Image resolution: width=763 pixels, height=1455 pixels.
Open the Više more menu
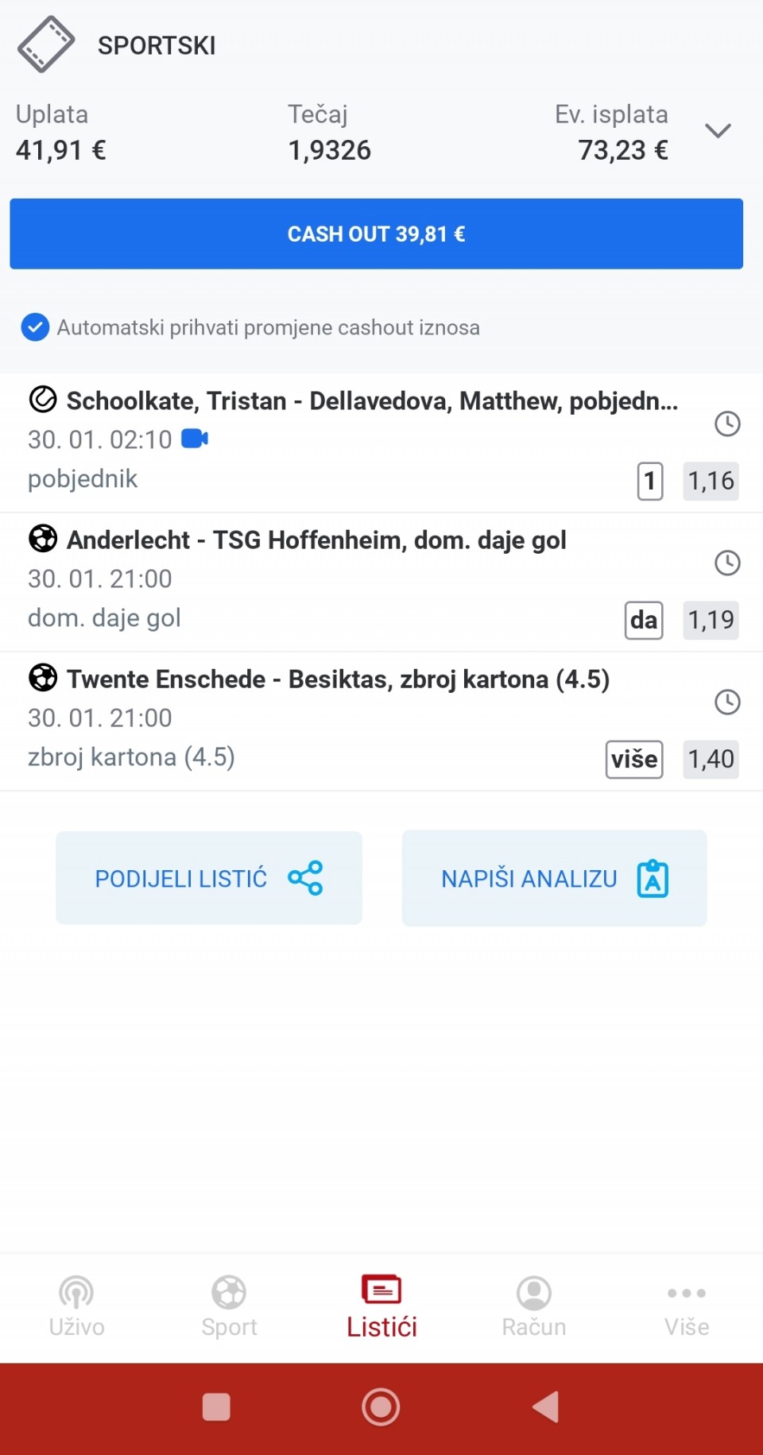(x=687, y=1307)
